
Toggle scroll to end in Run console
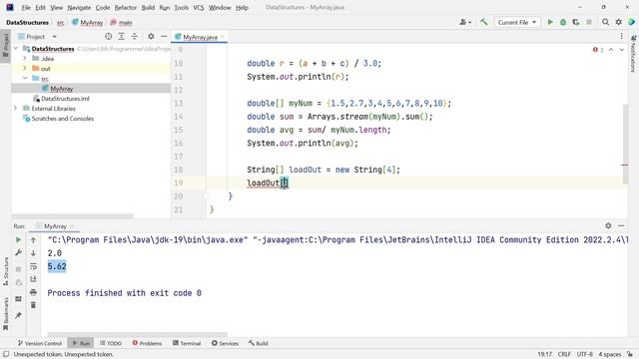click(33, 279)
